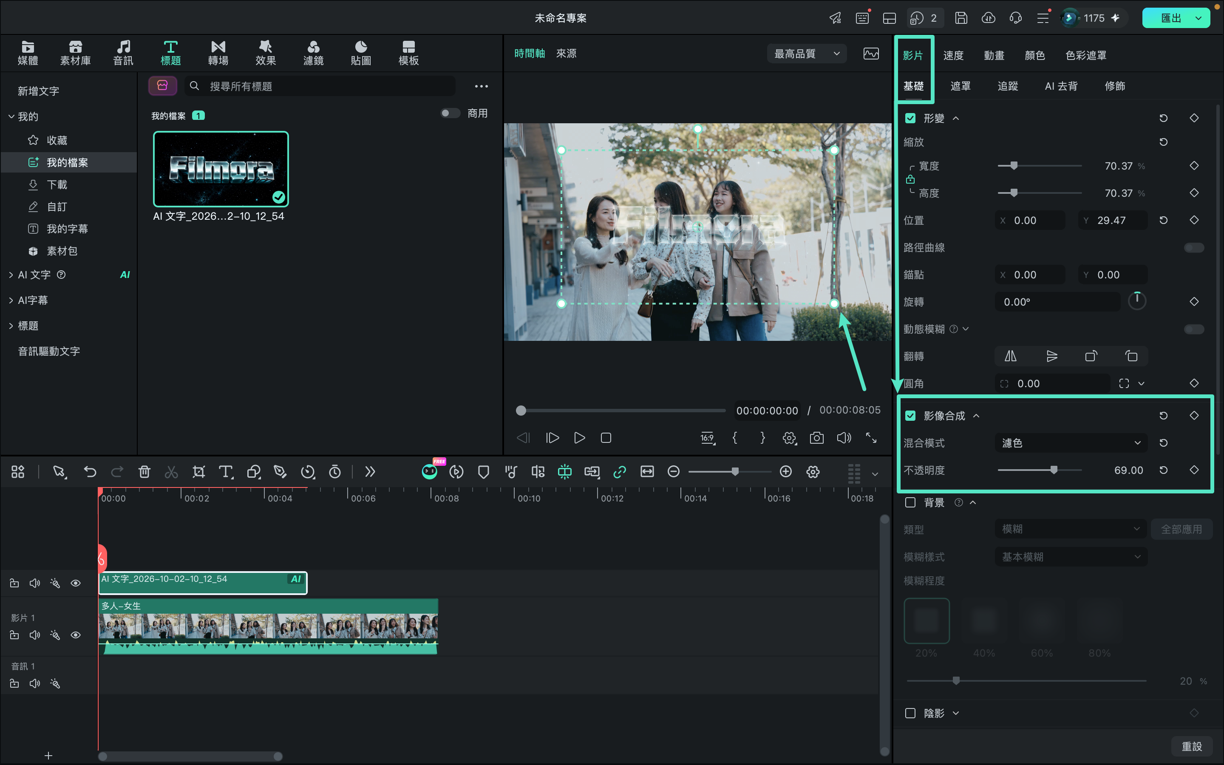The height and width of the screenshot is (765, 1224).
Task: Select 音訊驅動文字 in the sidebar
Action: click(x=49, y=351)
